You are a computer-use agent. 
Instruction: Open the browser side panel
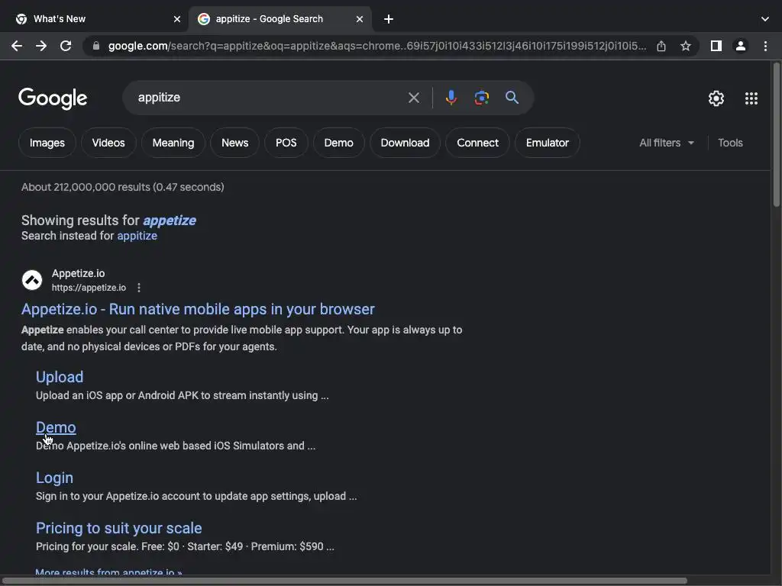716,46
